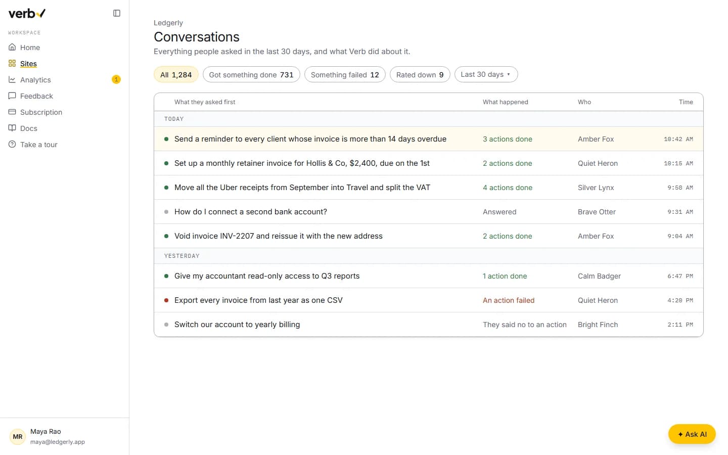The width and height of the screenshot is (728, 455).
Task: Click the Feedback speech bubble icon
Action: (12, 96)
